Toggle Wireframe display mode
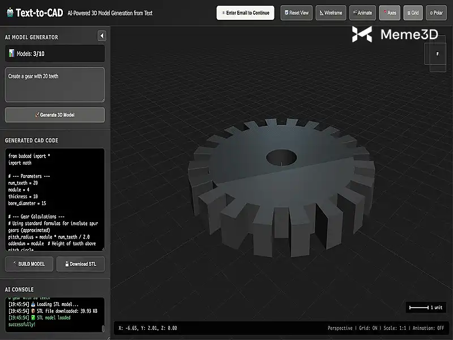The width and height of the screenshot is (453, 340). [x=331, y=13]
